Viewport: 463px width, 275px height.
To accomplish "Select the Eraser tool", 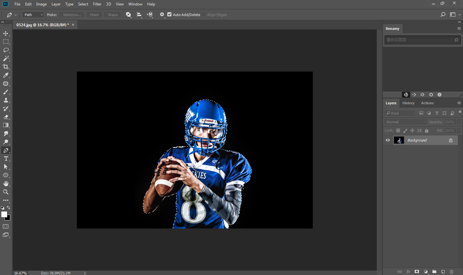I will [6, 117].
